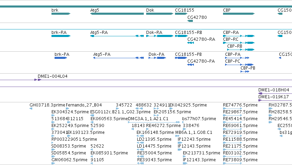This screenshot has width=292, height=165.
Task: Select the EK085931.5prime EST label
Action: pos(109,153)
